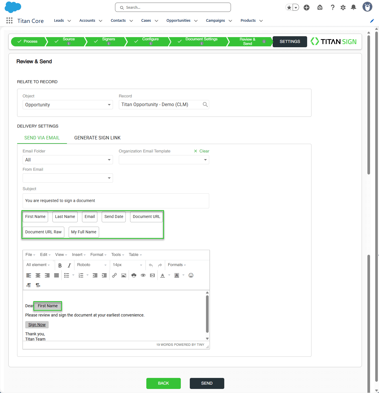This screenshot has height=393, width=379.
Task: Click the insert image icon
Action: [124, 275]
